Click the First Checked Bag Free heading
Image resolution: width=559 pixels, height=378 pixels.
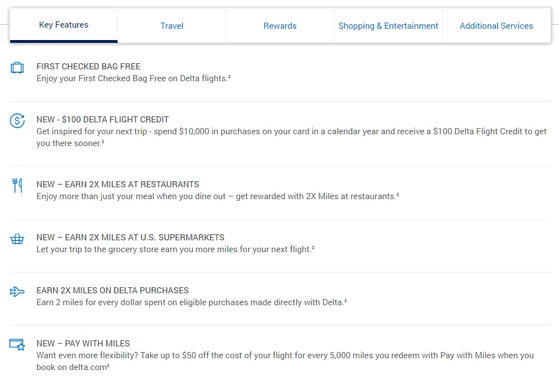(x=89, y=67)
